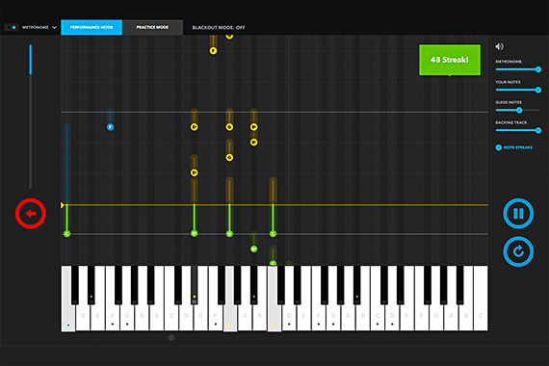Toggle the metronome switch on
Viewport: 549px width, 366px height.
(12, 27)
